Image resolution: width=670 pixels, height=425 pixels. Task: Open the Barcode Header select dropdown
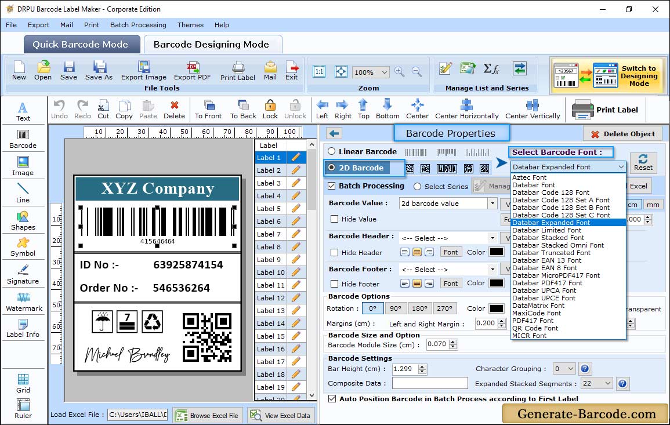point(492,238)
